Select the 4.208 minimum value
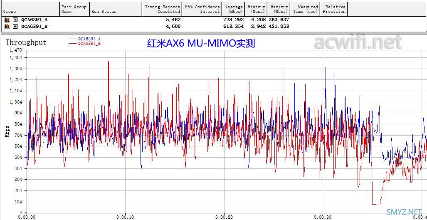 pyautogui.click(x=259, y=20)
